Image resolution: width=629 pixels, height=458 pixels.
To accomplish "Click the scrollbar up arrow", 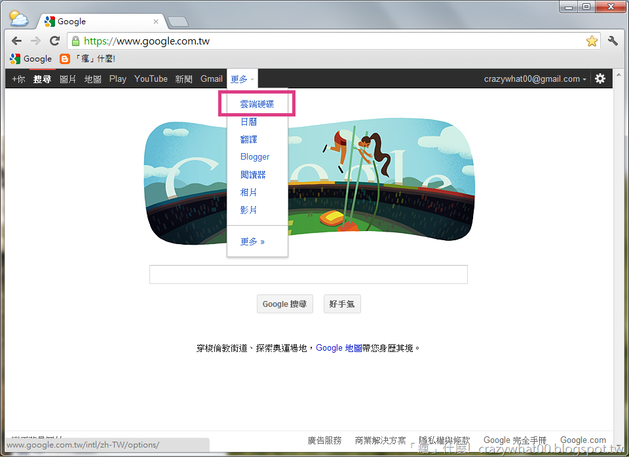I will click(x=619, y=75).
